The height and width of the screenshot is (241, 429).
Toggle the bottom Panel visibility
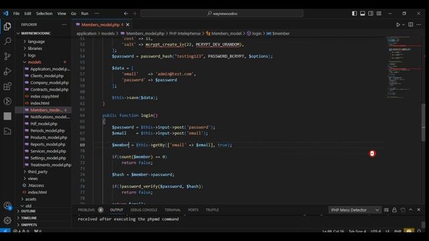pyautogui.click(x=363, y=13)
